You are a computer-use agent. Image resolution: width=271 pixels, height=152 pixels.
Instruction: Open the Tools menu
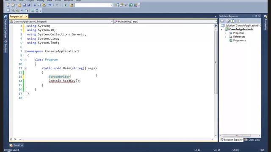point(58,1)
